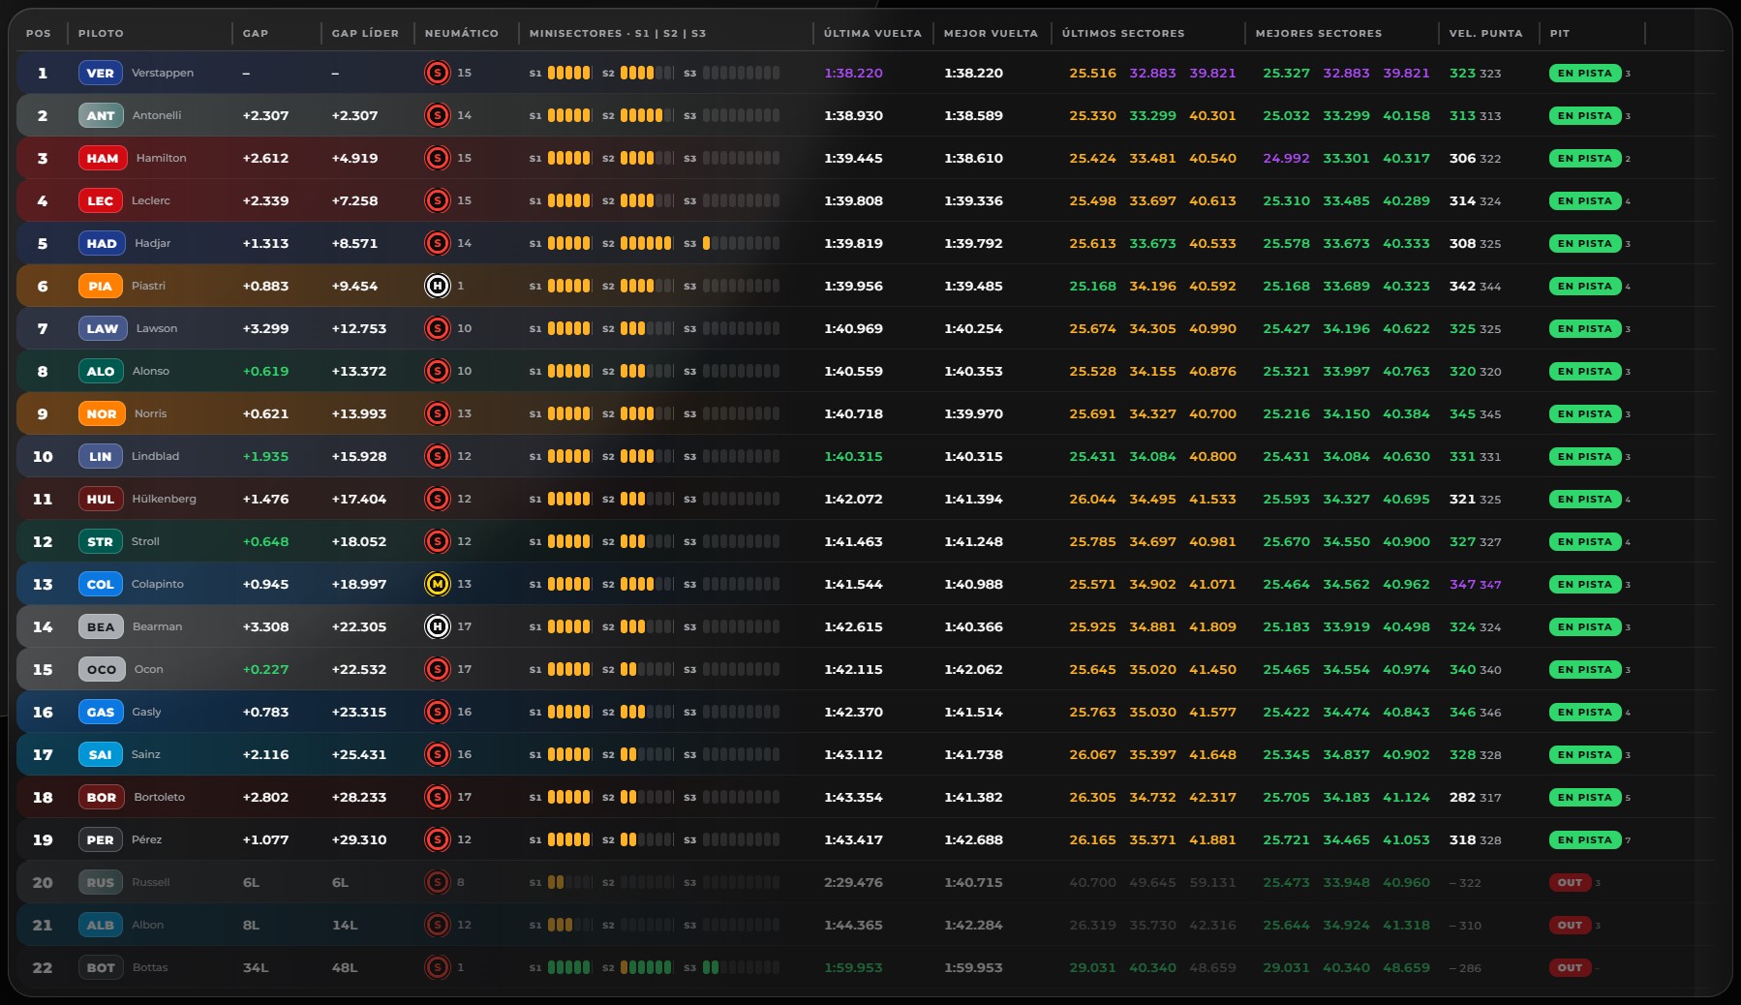Screen dimensions: 1741x1005
Task: Select the COL driver badge
Action: click(101, 584)
